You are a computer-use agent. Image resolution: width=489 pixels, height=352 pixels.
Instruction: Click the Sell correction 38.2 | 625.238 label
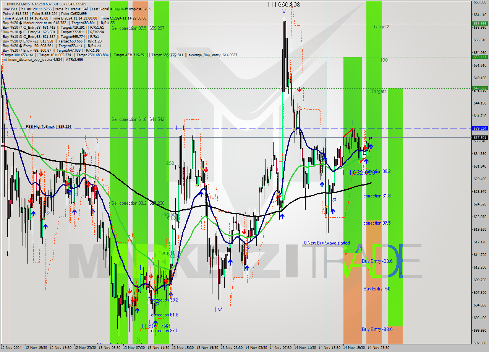coord(138,203)
